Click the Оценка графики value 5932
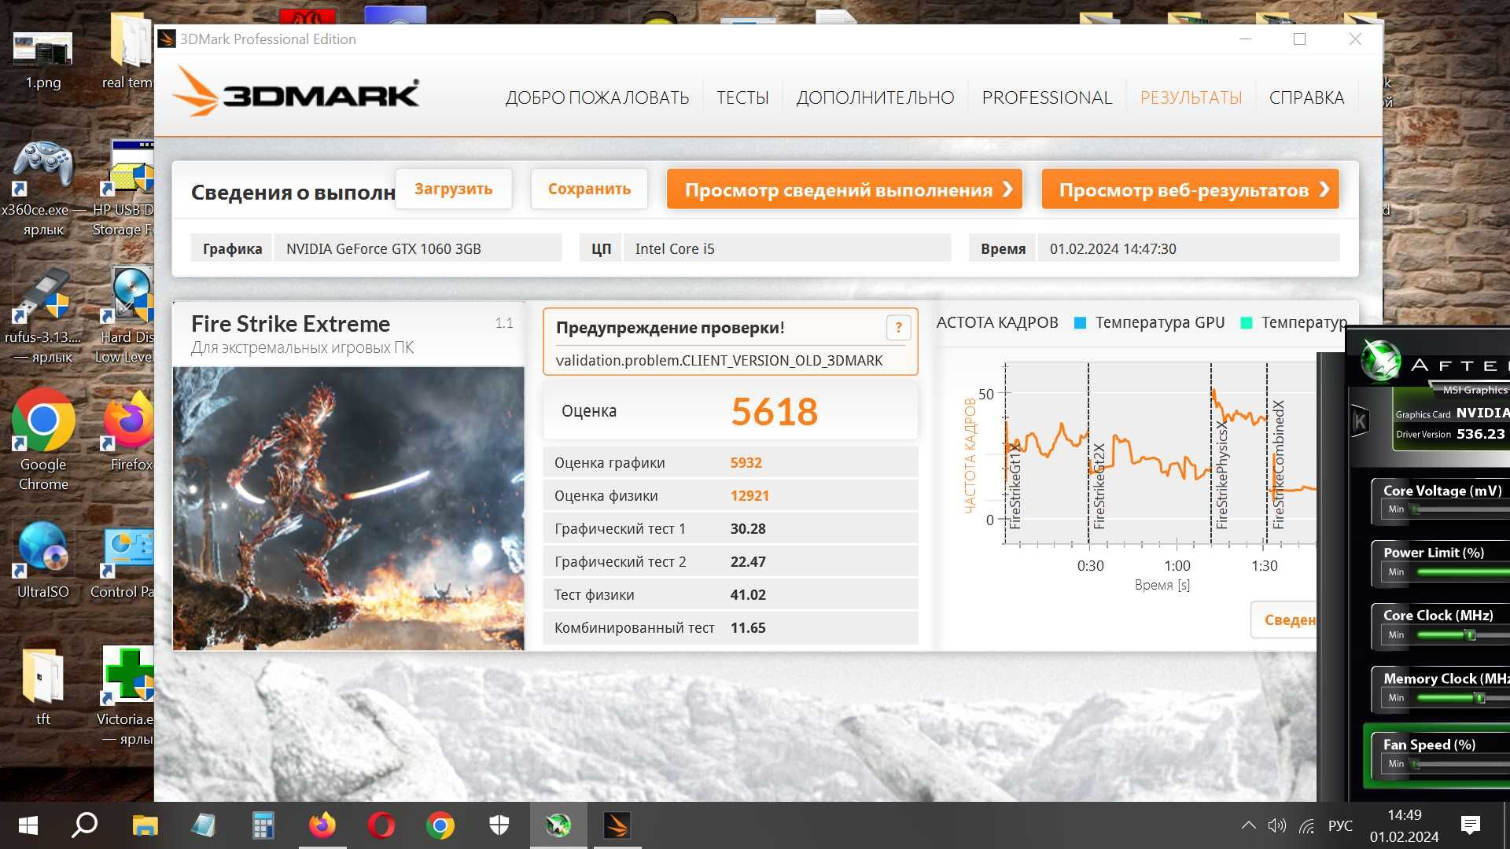The width and height of the screenshot is (1510, 849). [x=746, y=462]
